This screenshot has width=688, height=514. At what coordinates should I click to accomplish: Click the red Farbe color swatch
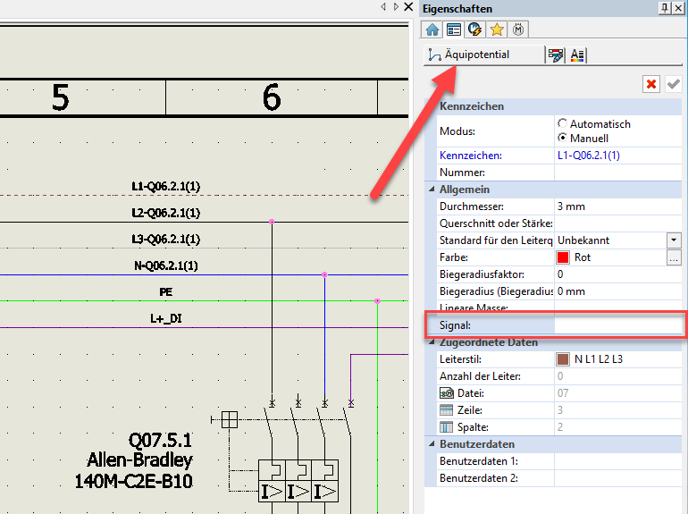click(x=563, y=257)
